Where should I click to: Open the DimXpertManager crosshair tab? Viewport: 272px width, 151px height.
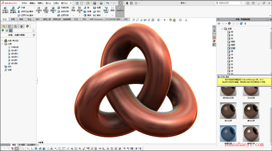click(22, 26)
